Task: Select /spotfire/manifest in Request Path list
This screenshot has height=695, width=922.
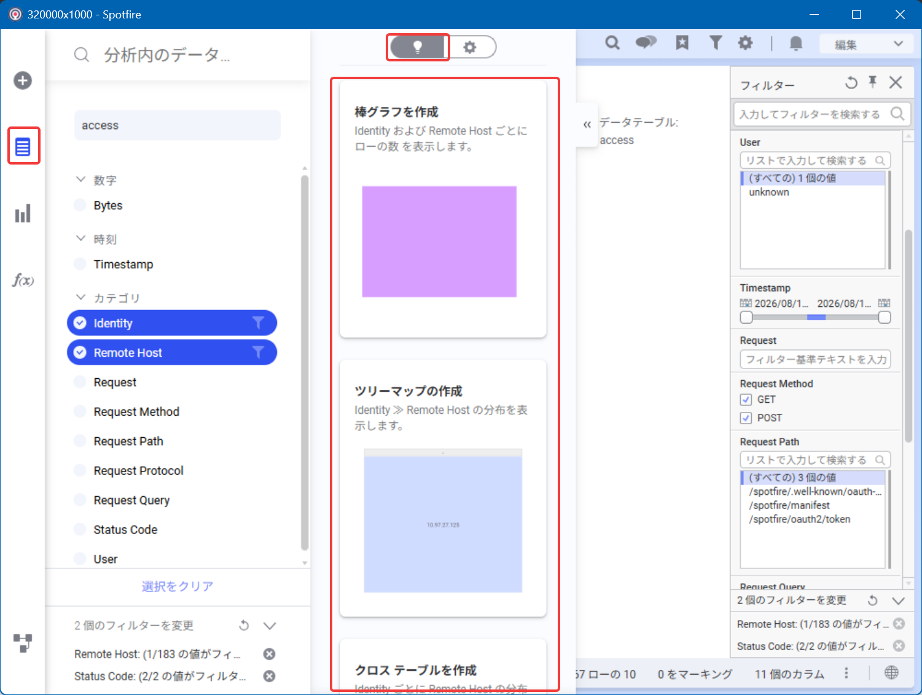Action: tap(789, 505)
